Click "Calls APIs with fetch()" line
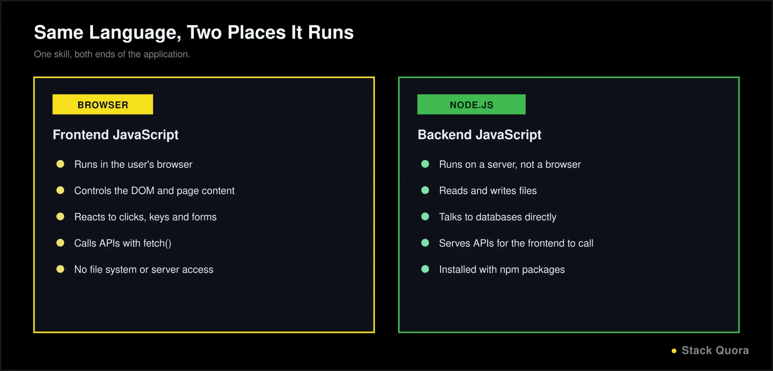The width and height of the screenshot is (773, 371). pos(123,243)
